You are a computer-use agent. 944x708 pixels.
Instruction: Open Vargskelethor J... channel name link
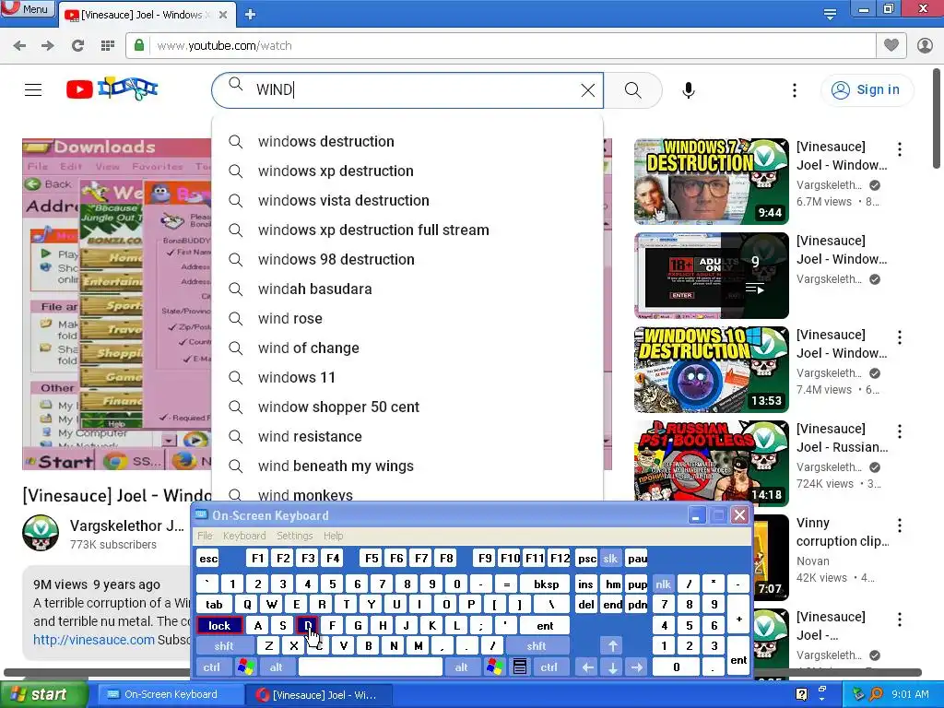tap(127, 525)
